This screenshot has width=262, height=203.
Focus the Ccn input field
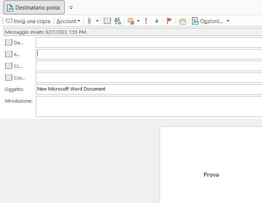[149, 78]
